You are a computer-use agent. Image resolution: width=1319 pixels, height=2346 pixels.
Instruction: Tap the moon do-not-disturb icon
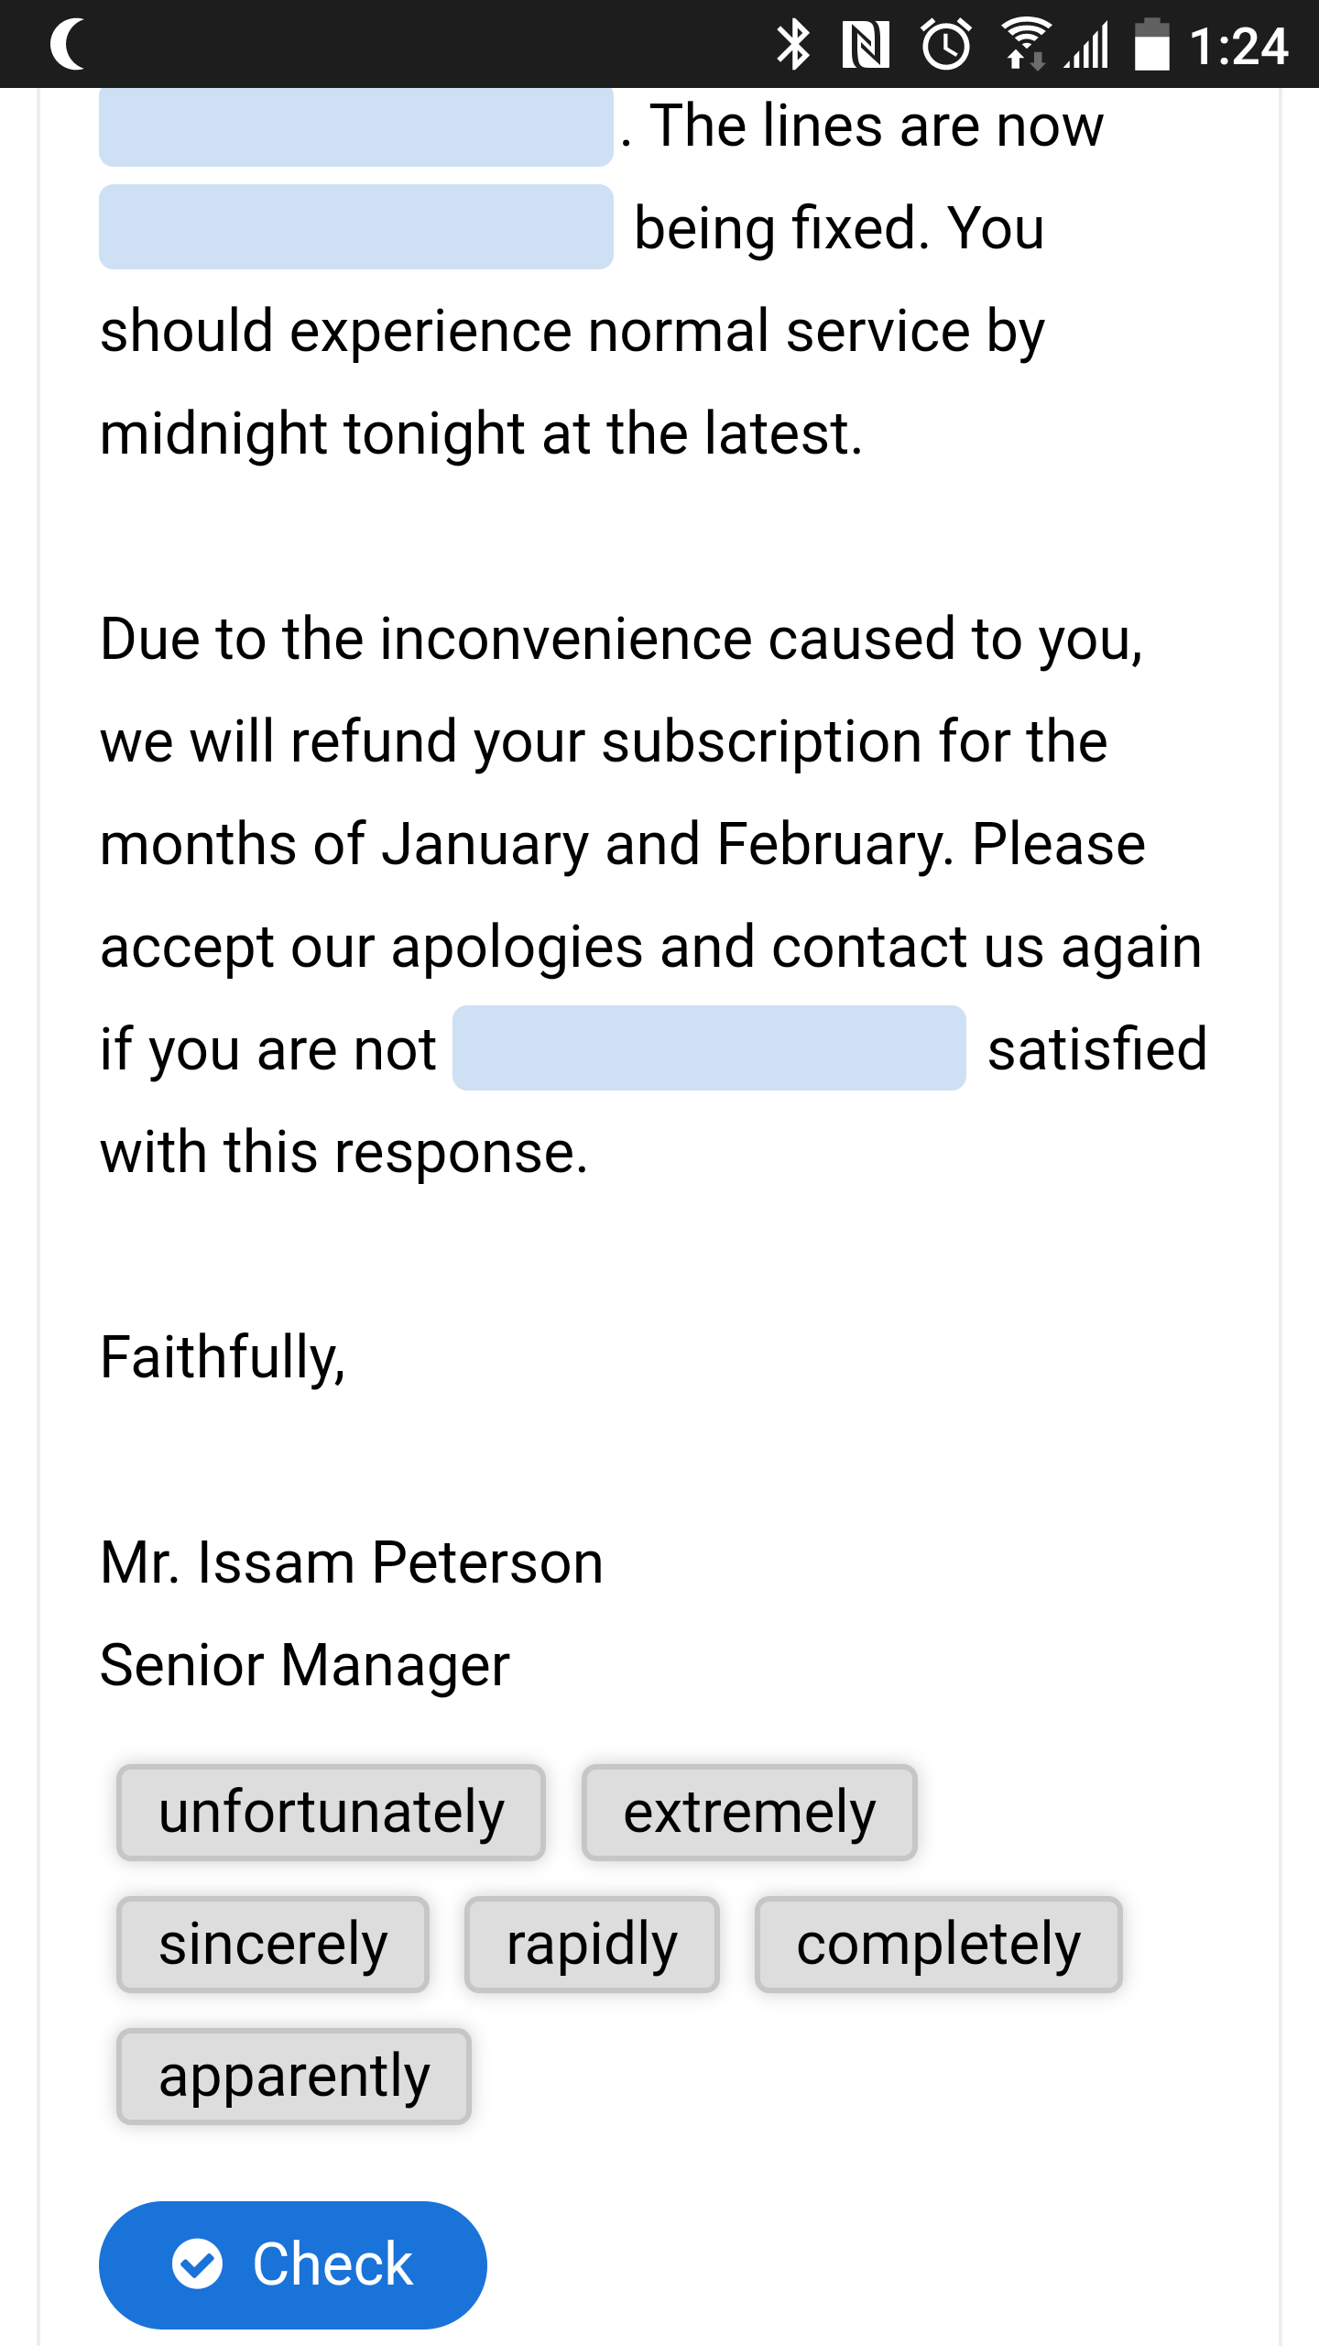point(69,45)
